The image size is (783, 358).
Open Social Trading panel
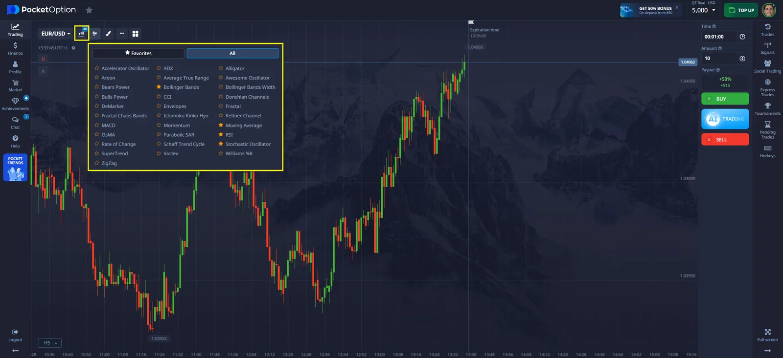click(767, 66)
